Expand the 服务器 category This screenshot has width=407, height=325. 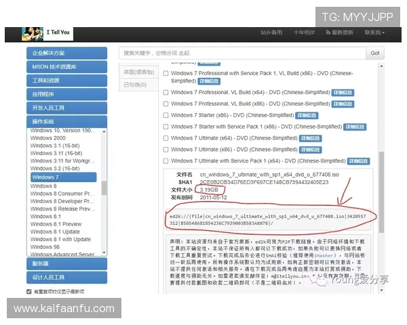66,264
